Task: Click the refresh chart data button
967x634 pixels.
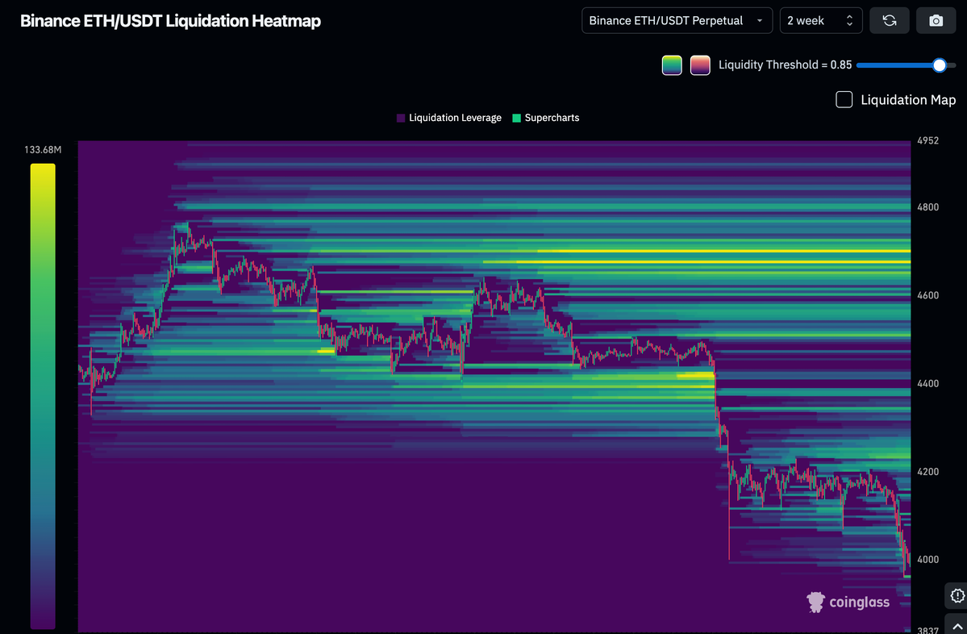Action: pos(890,20)
